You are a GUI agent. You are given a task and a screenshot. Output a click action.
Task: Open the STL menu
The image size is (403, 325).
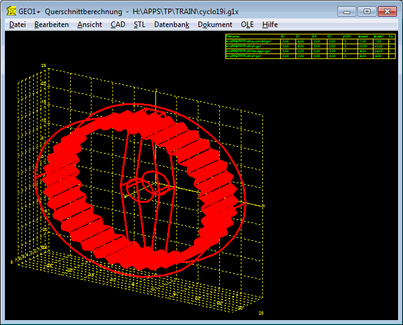(x=139, y=25)
